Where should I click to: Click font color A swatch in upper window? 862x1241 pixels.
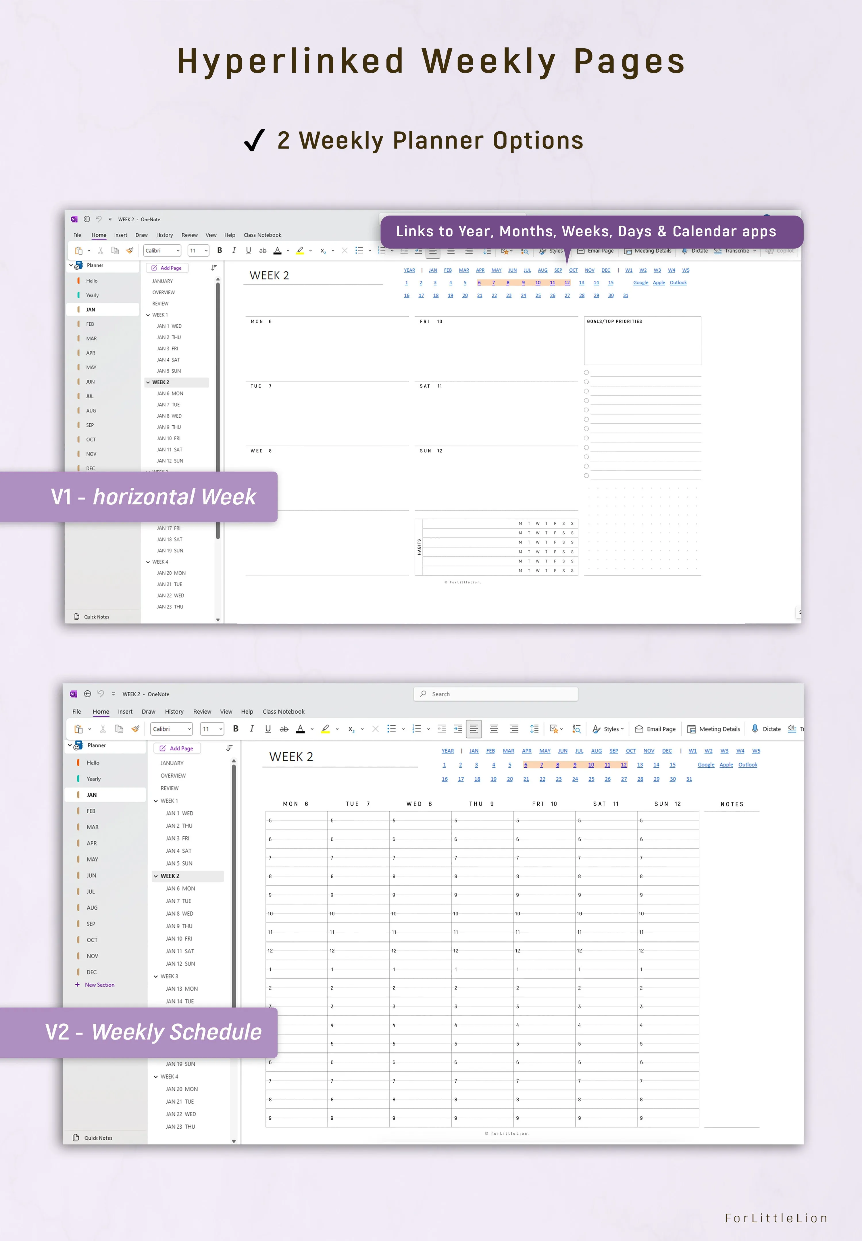tap(277, 250)
